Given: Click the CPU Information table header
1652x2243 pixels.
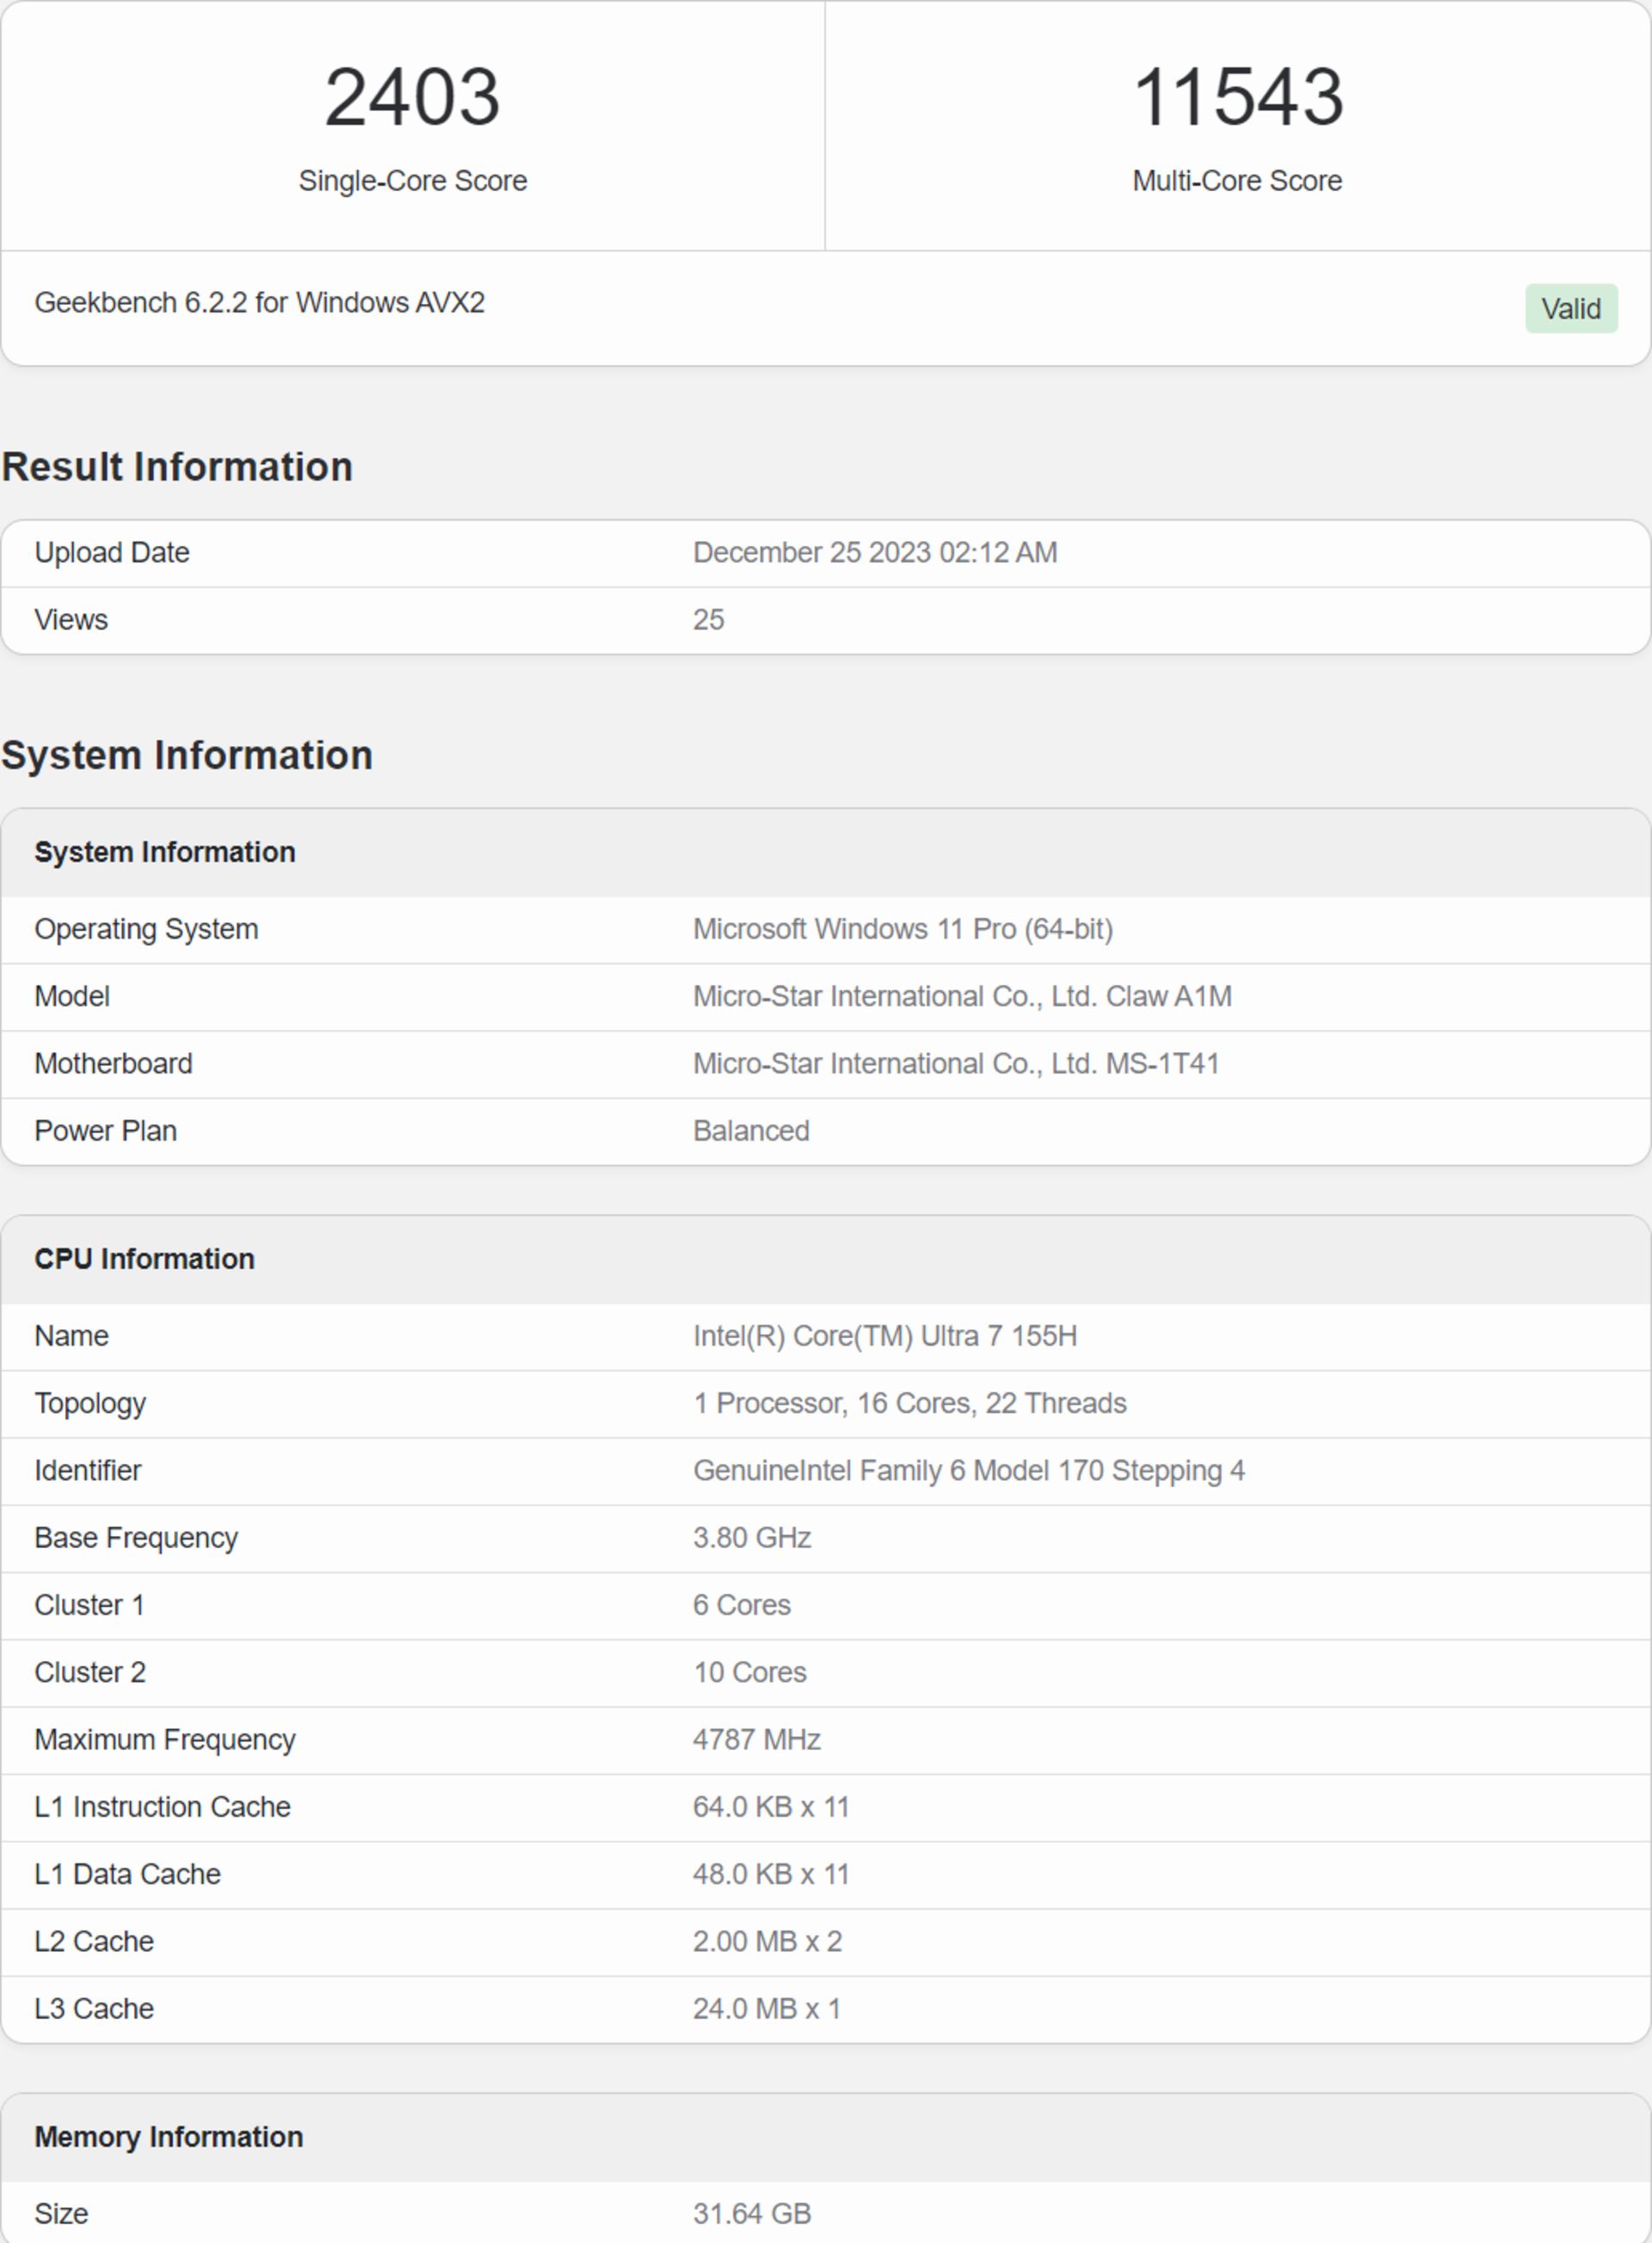Looking at the screenshot, I should point(145,1259).
